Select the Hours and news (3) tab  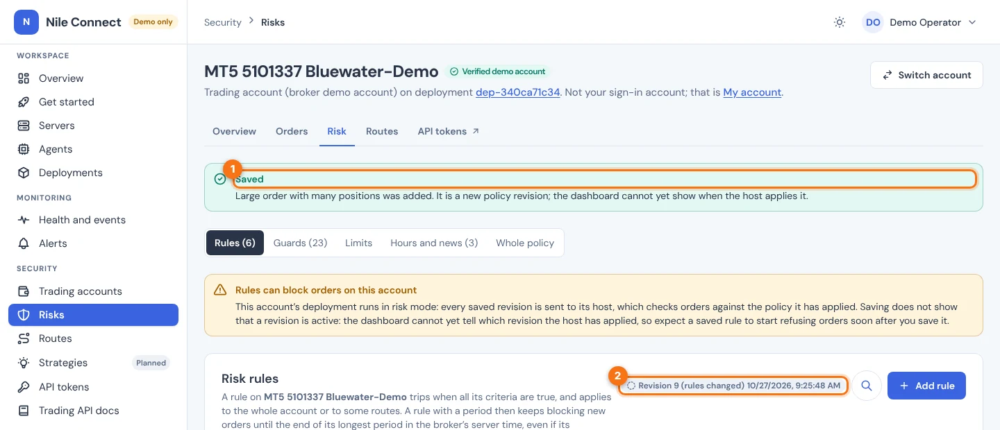pyautogui.click(x=434, y=243)
